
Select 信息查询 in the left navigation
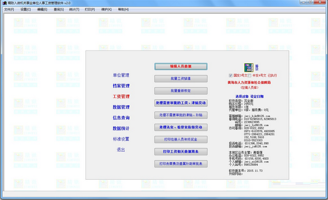(121, 118)
